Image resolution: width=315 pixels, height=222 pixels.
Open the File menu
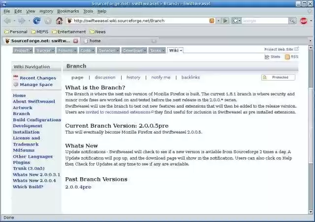[6, 11]
